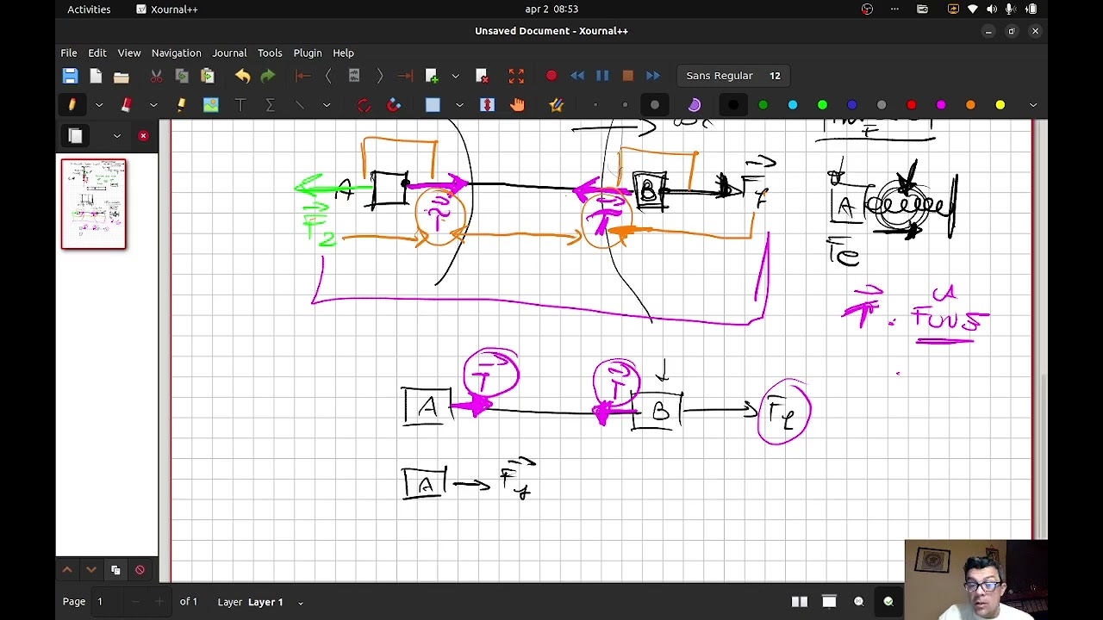Open the Navigation menu
Viewport: 1103px width, 620px height.
[176, 53]
